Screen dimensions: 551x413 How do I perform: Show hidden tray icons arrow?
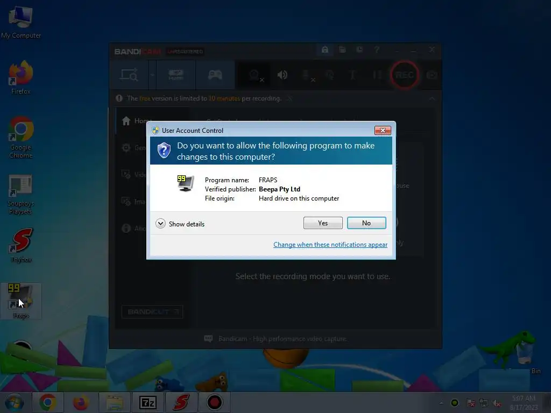[x=441, y=403]
